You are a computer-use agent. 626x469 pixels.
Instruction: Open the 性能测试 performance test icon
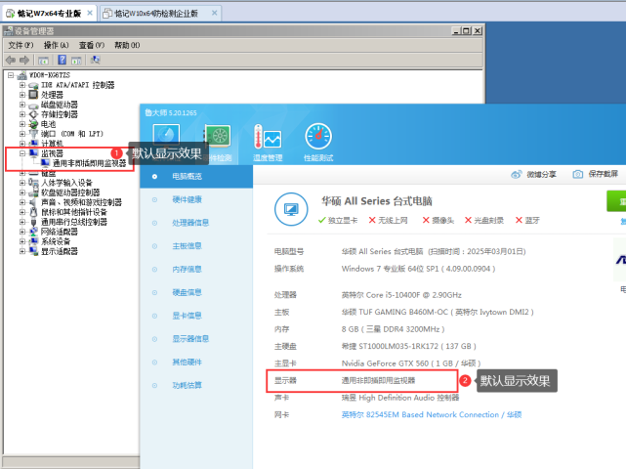[x=317, y=140]
